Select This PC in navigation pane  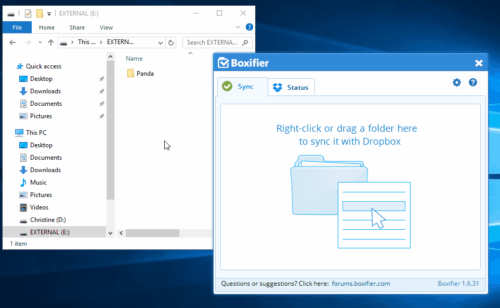36,132
